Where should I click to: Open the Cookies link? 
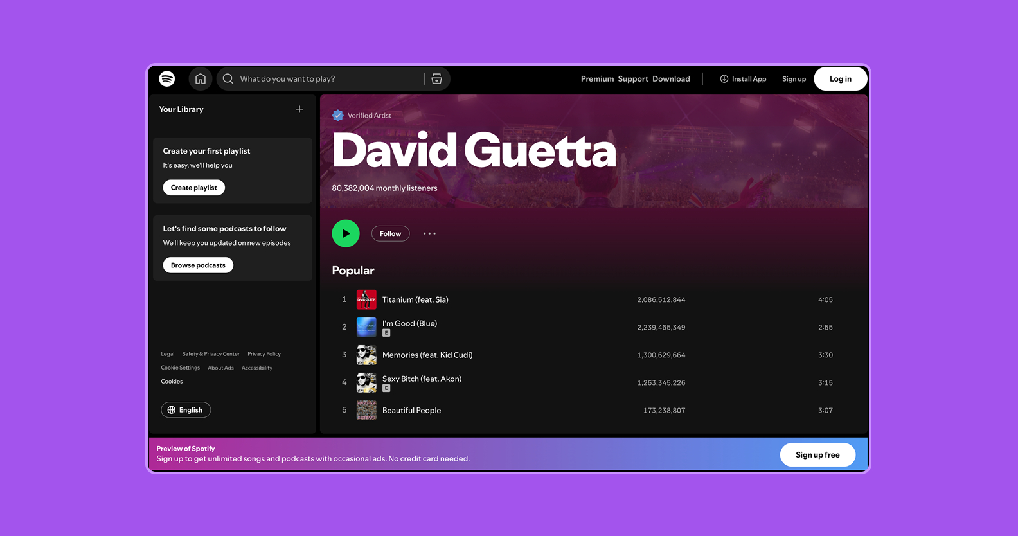point(172,382)
